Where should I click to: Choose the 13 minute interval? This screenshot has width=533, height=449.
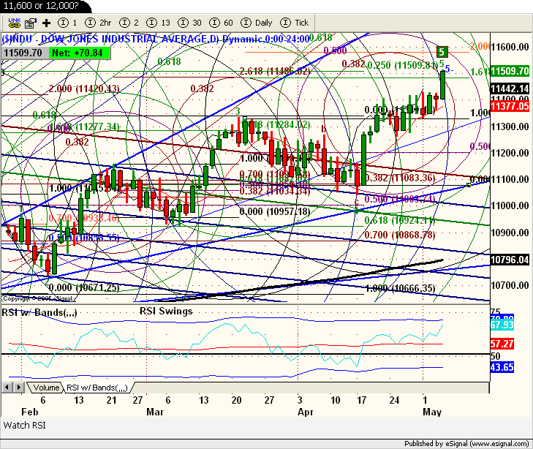[x=159, y=23]
